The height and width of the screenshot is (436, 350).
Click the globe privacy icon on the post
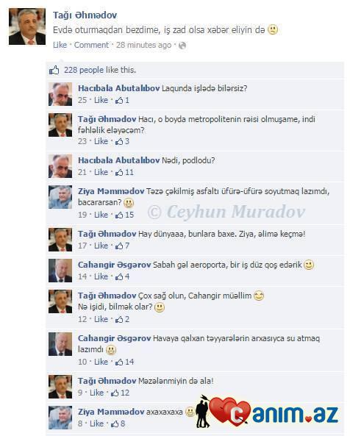[x=182, y=46]
